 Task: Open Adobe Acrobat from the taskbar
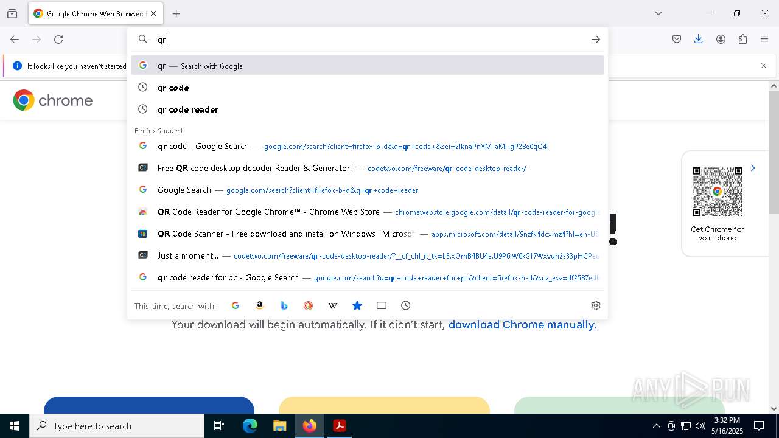pyautogui.click(x=340, y=426)
